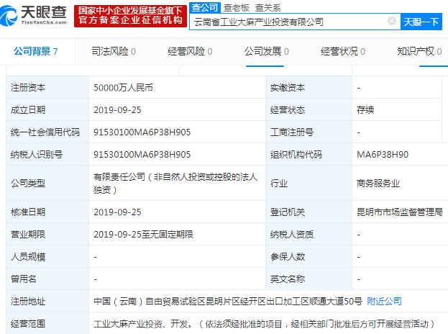This screenshot has width=448, height=334.
Task: Click industry value 商务服务业
Action: (378, 184)
